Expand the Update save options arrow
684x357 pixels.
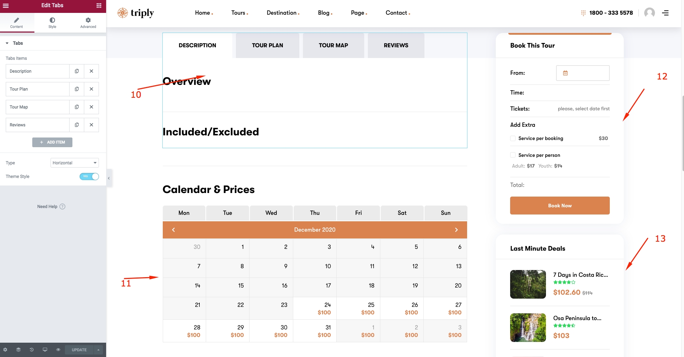click(x=98, y=350)
